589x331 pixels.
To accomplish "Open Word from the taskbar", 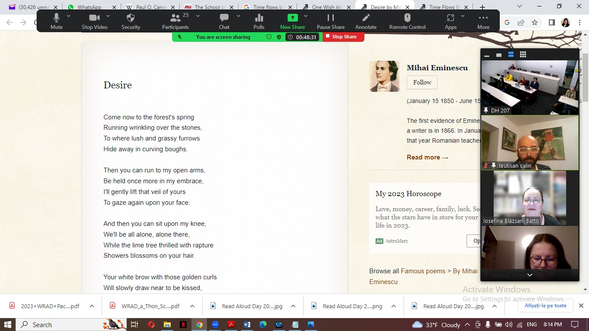I will coord(247,325).
